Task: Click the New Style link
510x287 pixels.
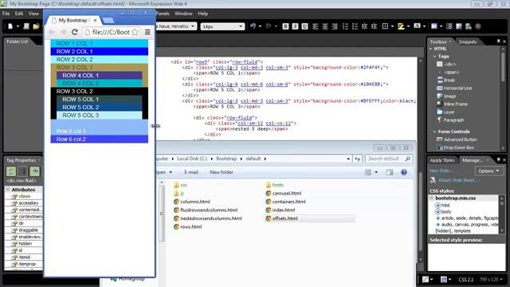Action: (x=441, y=171)
